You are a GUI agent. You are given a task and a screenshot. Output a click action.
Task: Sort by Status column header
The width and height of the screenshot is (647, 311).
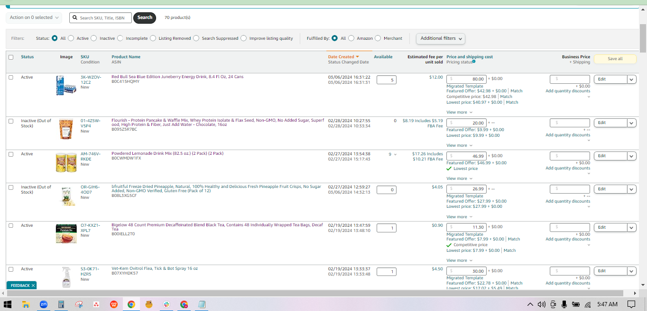(x=28, y=57)
